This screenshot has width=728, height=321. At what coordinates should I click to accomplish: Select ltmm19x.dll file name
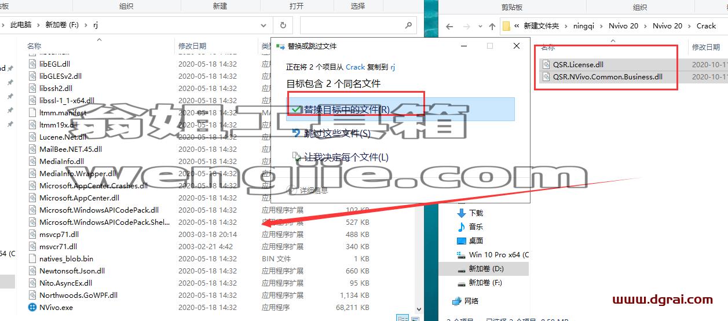pyautogui.click(x=58, y=125)
